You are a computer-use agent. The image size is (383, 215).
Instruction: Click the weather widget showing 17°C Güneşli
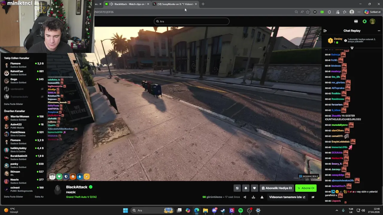11,211
